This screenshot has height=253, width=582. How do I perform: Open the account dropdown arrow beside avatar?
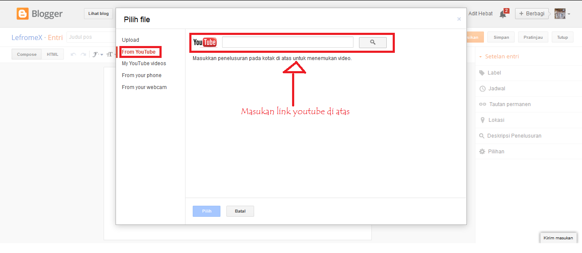[569, 14]
